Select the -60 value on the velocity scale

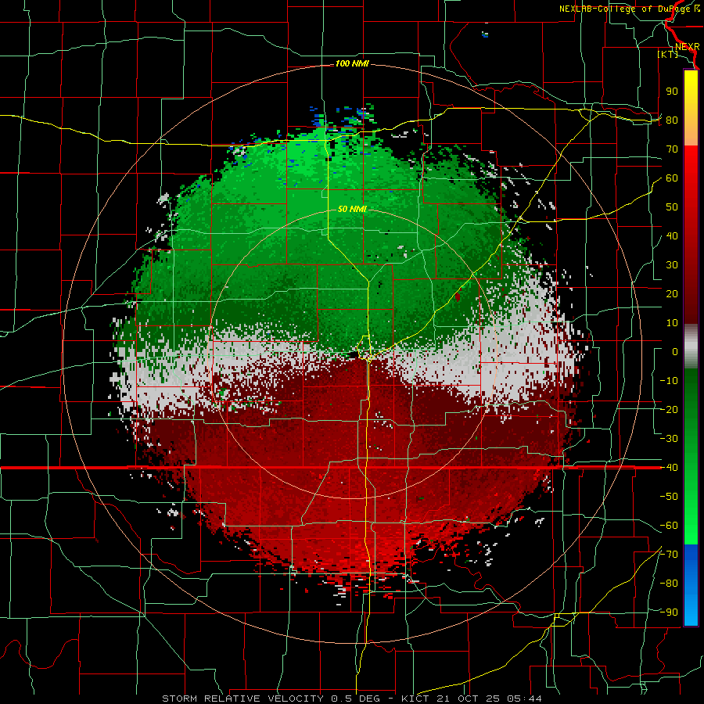pos(669,526)
